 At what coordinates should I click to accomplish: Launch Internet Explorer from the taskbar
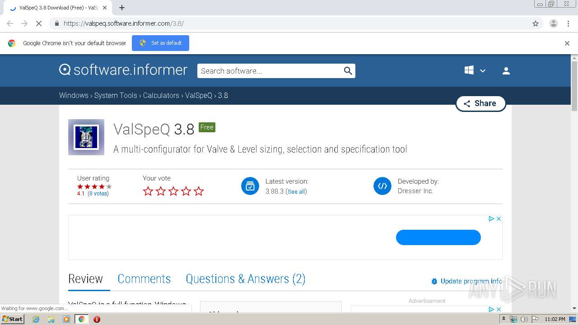coord(36,319)
